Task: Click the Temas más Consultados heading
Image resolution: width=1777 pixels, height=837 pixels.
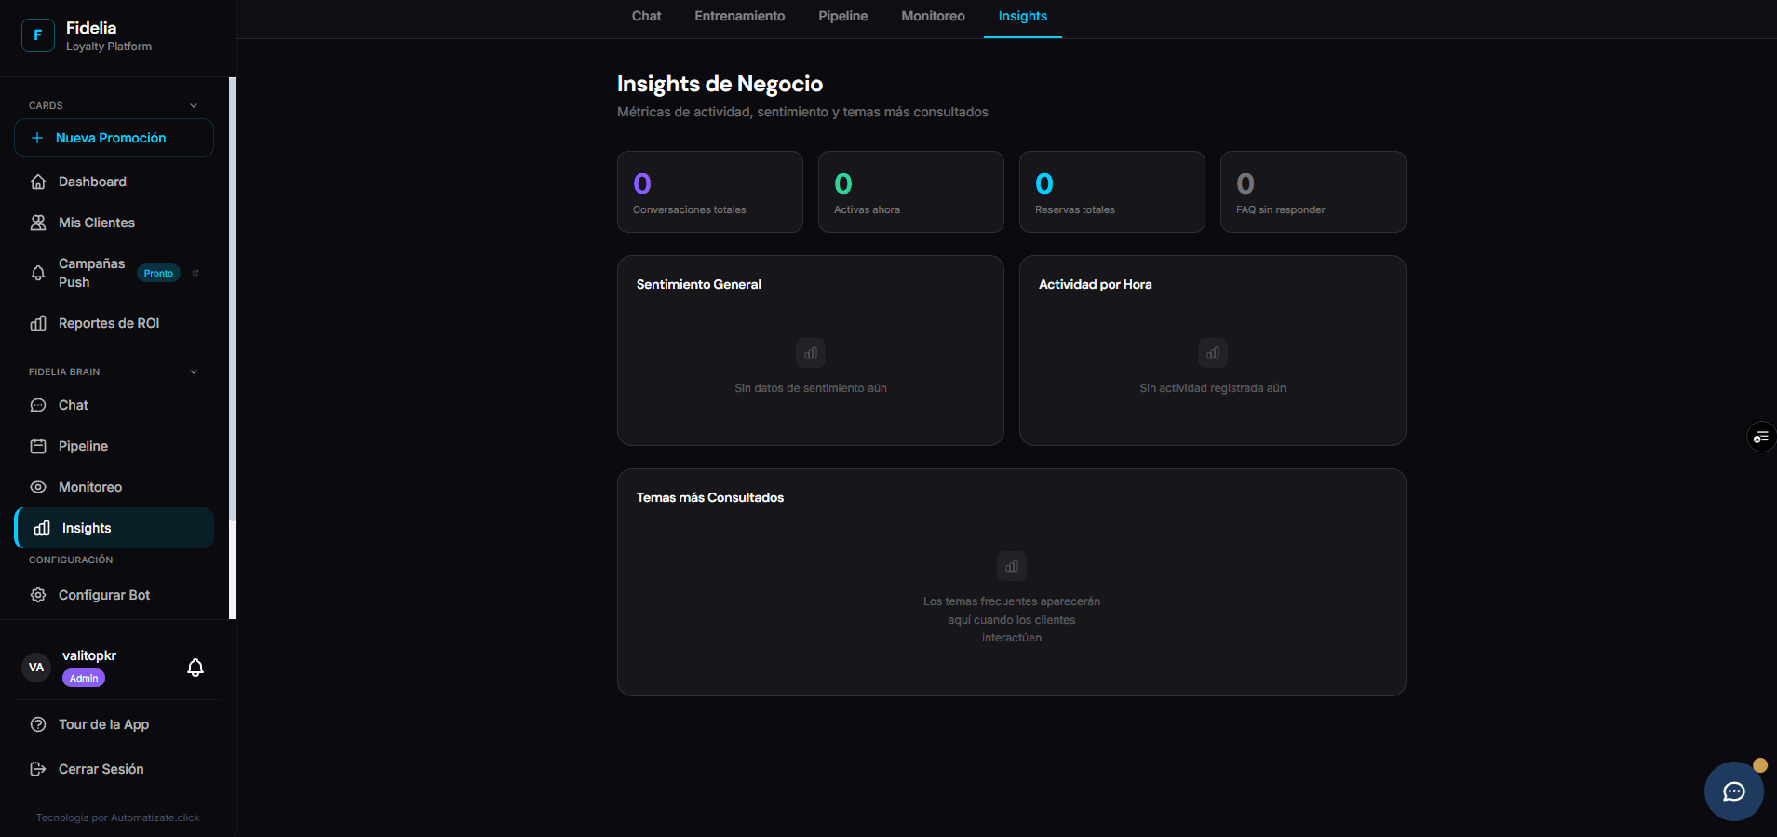Action: [x=710, y=497]
